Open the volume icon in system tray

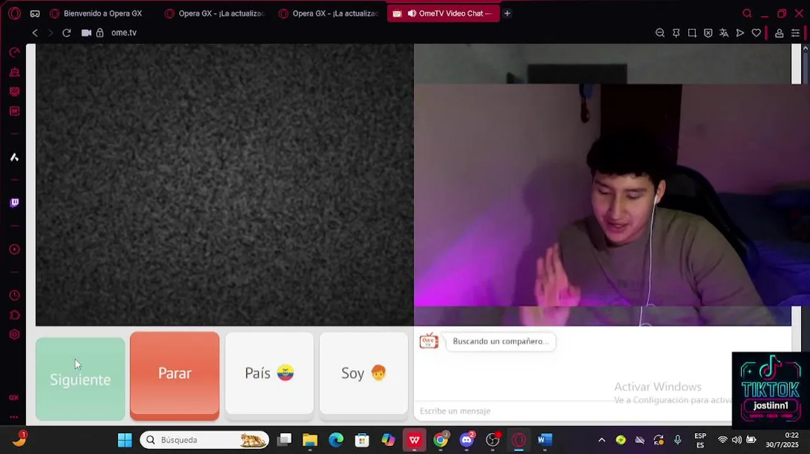(x=737, y=440)
